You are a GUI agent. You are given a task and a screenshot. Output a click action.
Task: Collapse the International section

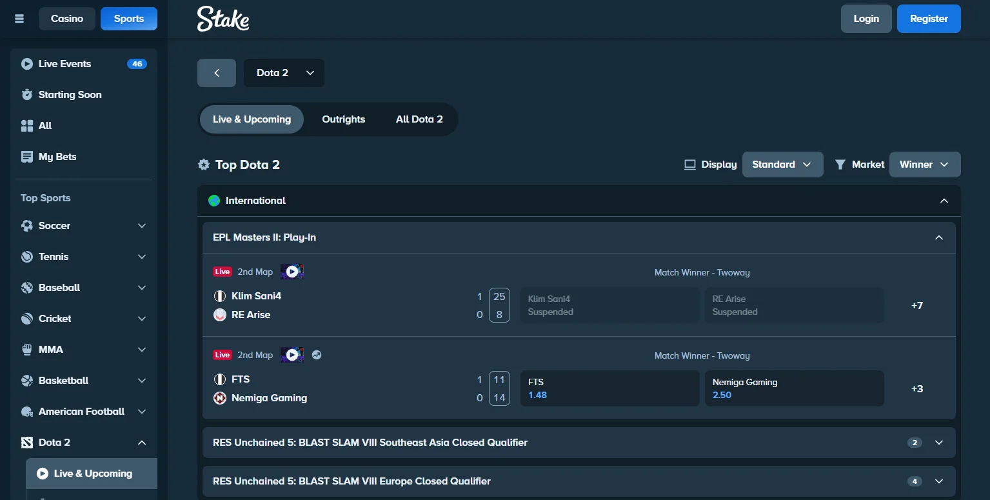pyautogui.click(x=944, y=201)
